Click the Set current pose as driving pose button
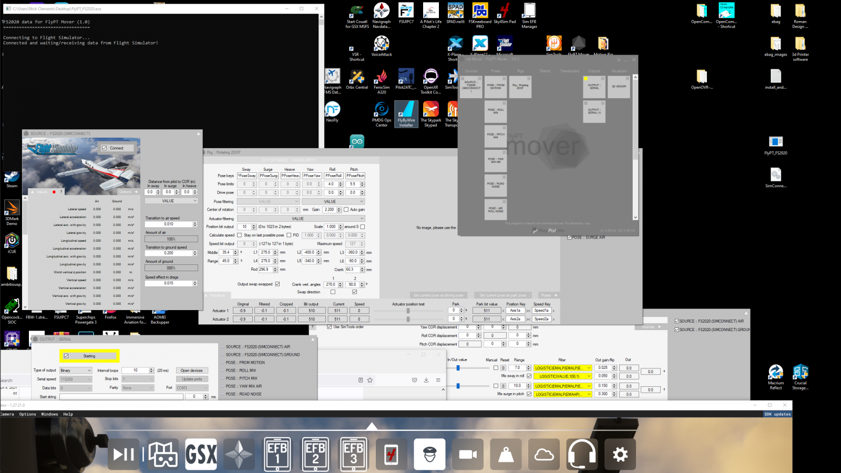841x473 pixels. (438, 295)
